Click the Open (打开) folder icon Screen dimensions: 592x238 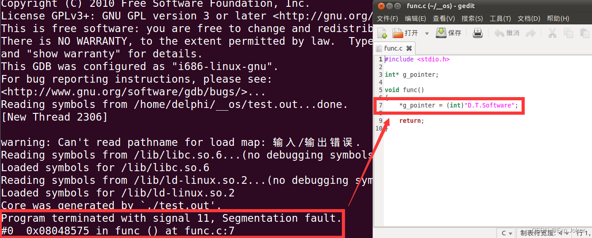[x=398, y=33]
